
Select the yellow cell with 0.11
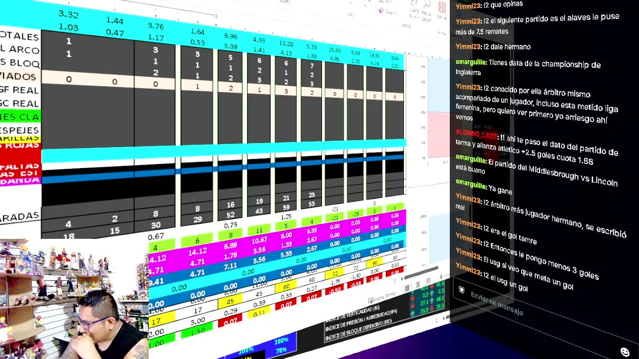coord(259,314)
